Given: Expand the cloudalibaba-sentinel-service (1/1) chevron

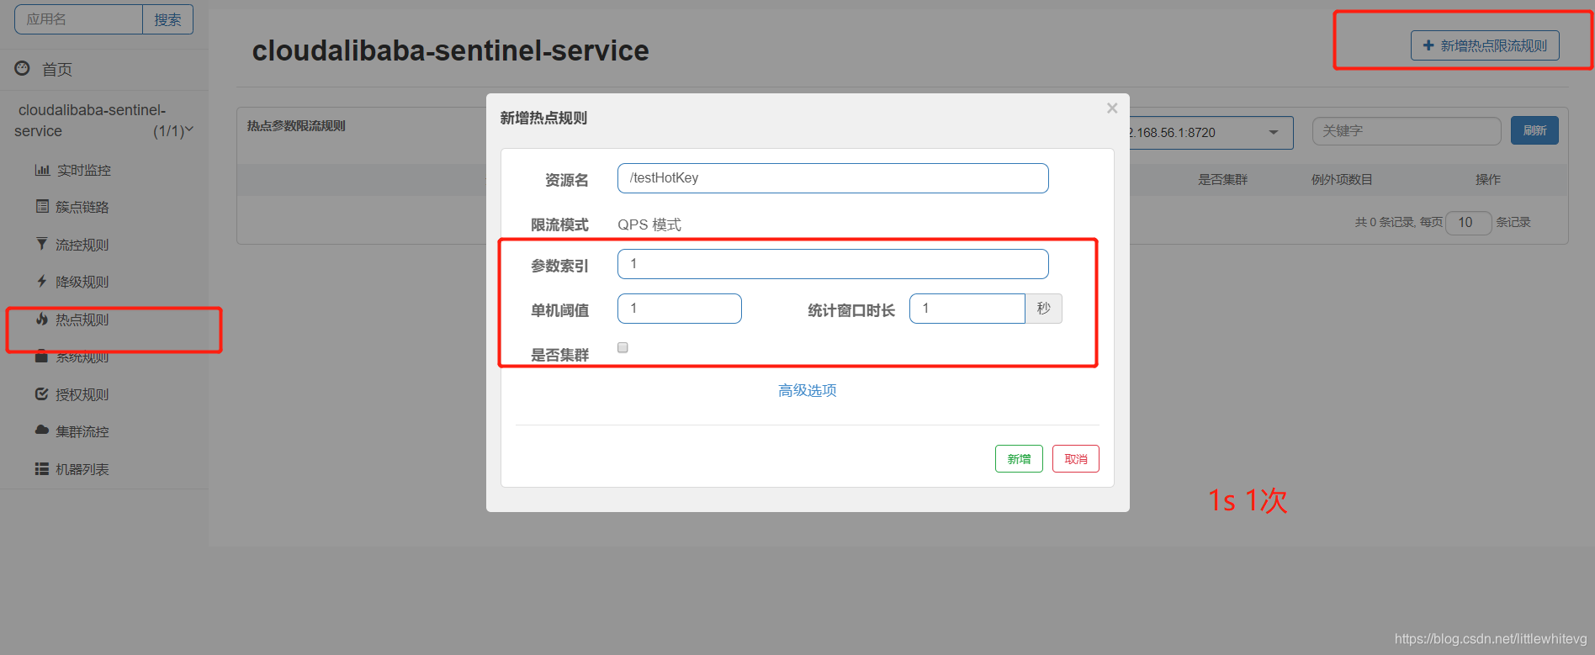Looking at the screenshot, I should 189,129.
